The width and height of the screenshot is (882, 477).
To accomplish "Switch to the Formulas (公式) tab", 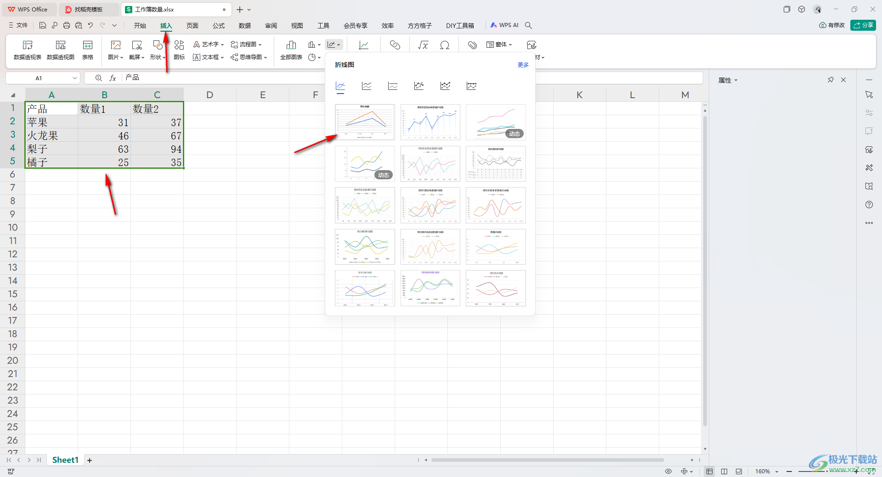I will click(219, 26).
